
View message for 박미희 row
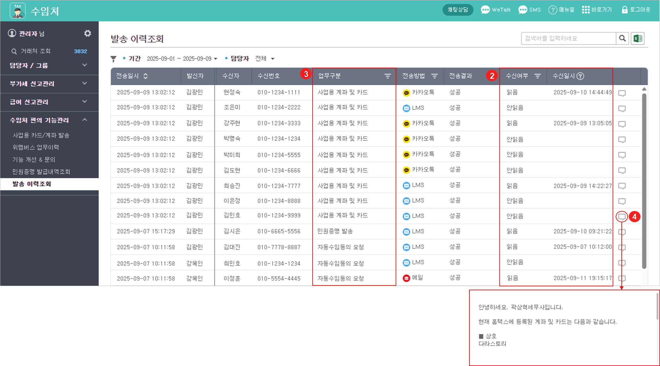tap(622, 155)
